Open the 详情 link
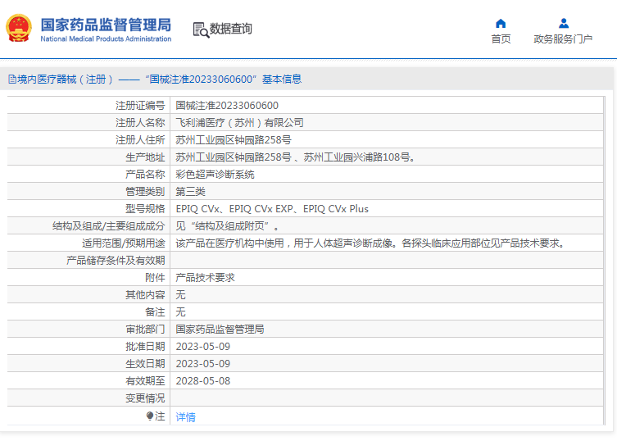Image resolution: width=617 pixels, height=441 pixels. pyautogui.click(x=185, y=416)
